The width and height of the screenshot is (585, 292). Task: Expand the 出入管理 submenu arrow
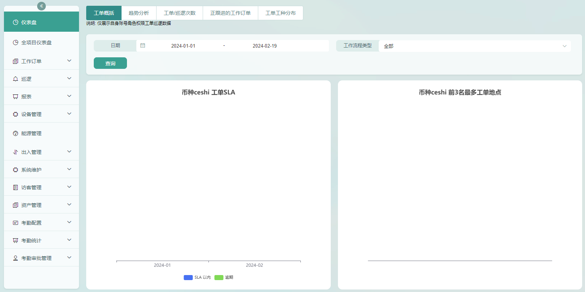(x=69, y=151)
